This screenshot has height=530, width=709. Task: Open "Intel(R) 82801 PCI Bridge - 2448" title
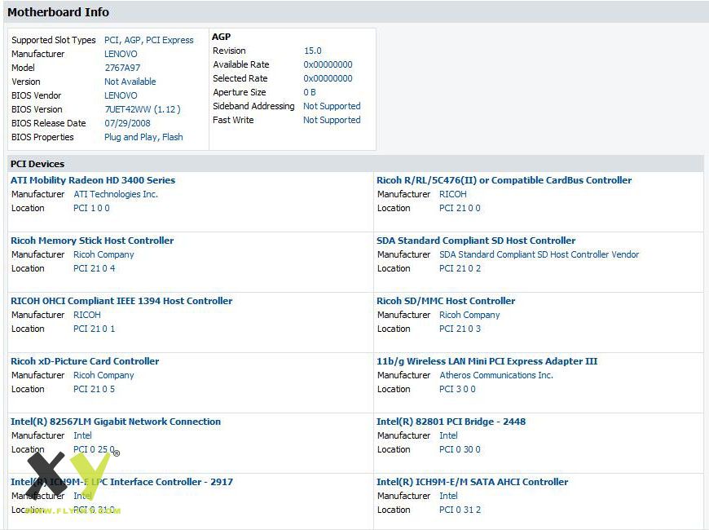[451, 422]
